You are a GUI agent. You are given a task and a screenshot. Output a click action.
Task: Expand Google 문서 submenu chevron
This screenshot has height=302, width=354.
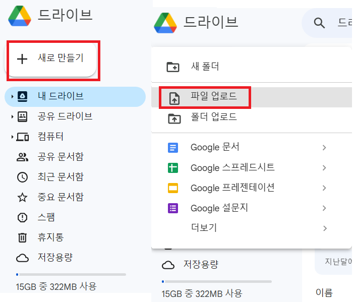click(324, 148)
